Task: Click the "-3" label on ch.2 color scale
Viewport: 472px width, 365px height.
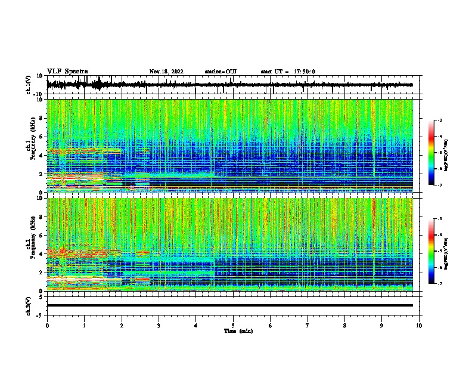Action: [x=439, y=219]
